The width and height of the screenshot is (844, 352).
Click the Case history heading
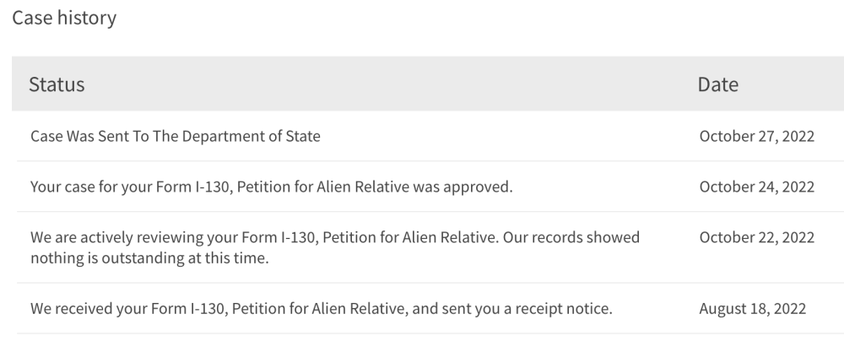click(64, 18)
